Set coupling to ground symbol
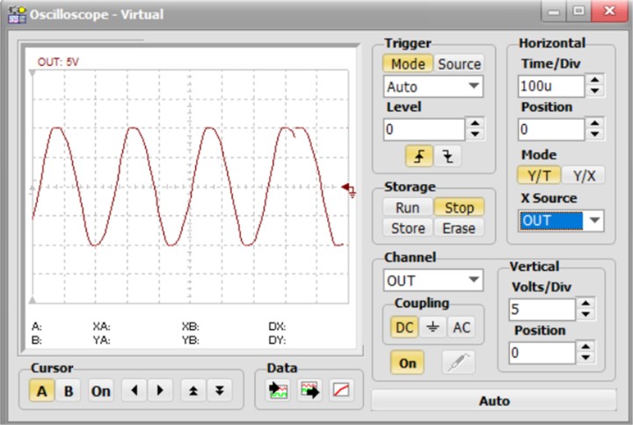 pyautogui.click(x=434, y=327)
